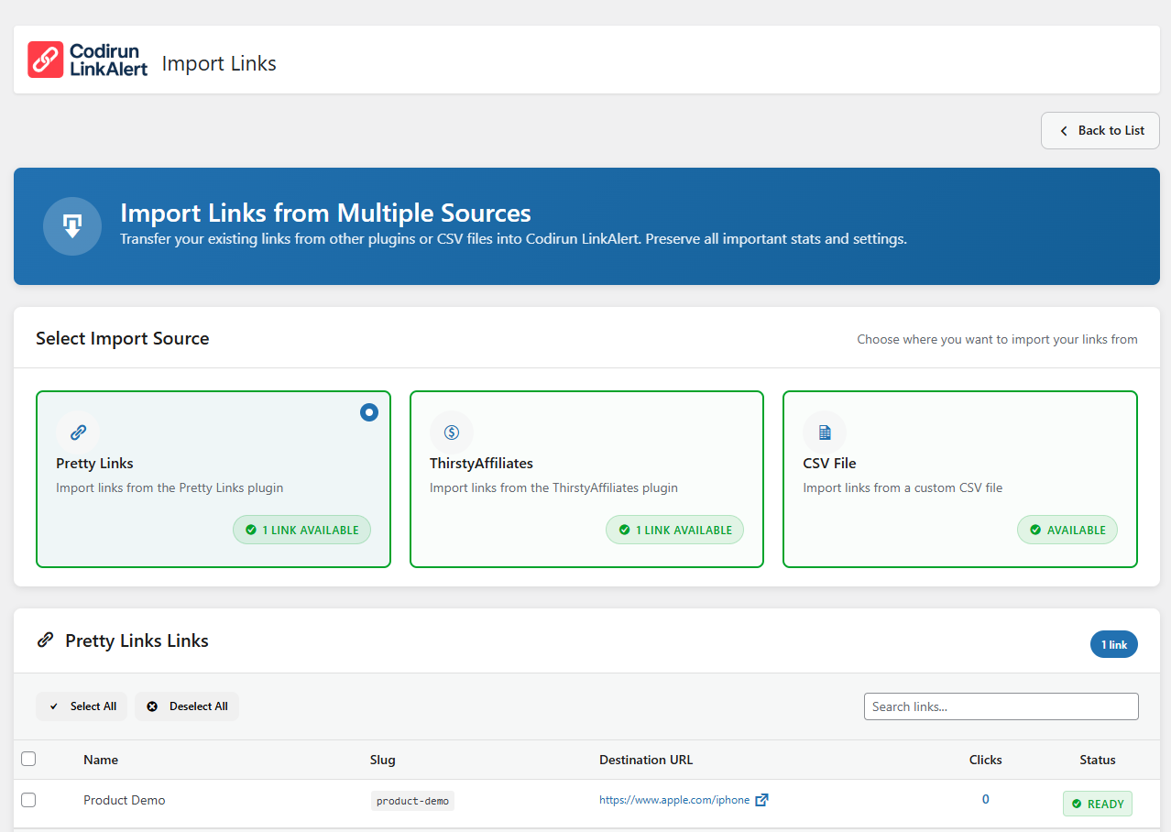Image resolution: width=1171 pixels, height=832 pixels.
Task: Click the ThirstyAffiliates dollar icon
Action: (451, 432)
